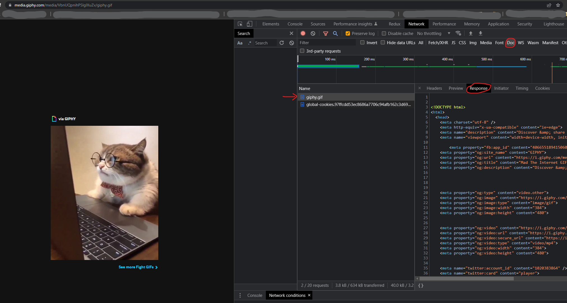Import HAR file upload icon
Screen dimensions: 567x303
click(471, 33)
